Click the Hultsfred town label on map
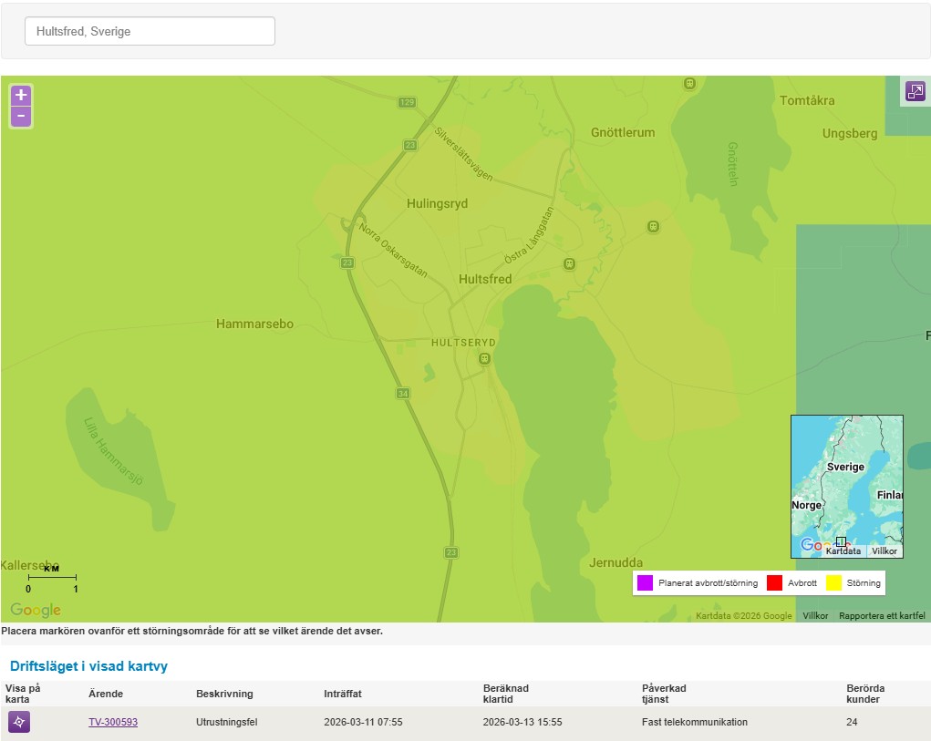931x741 pixels. 485,279
